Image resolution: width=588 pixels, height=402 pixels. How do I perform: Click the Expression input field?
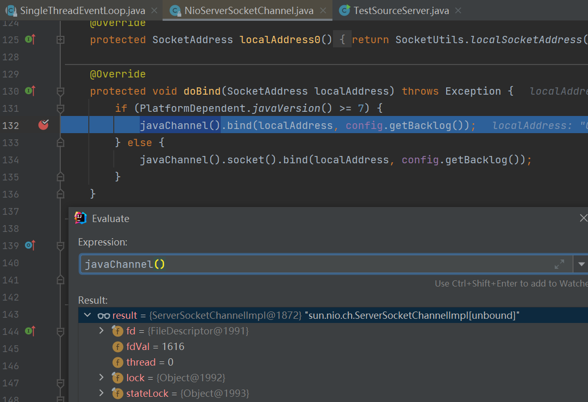(x=312, y=264)
